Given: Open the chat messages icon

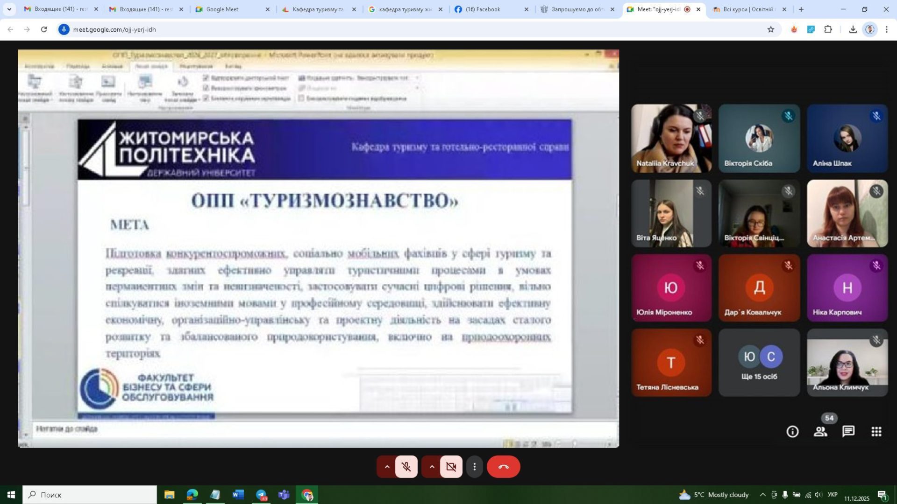Looking at the screenshot, I should 848,432.
